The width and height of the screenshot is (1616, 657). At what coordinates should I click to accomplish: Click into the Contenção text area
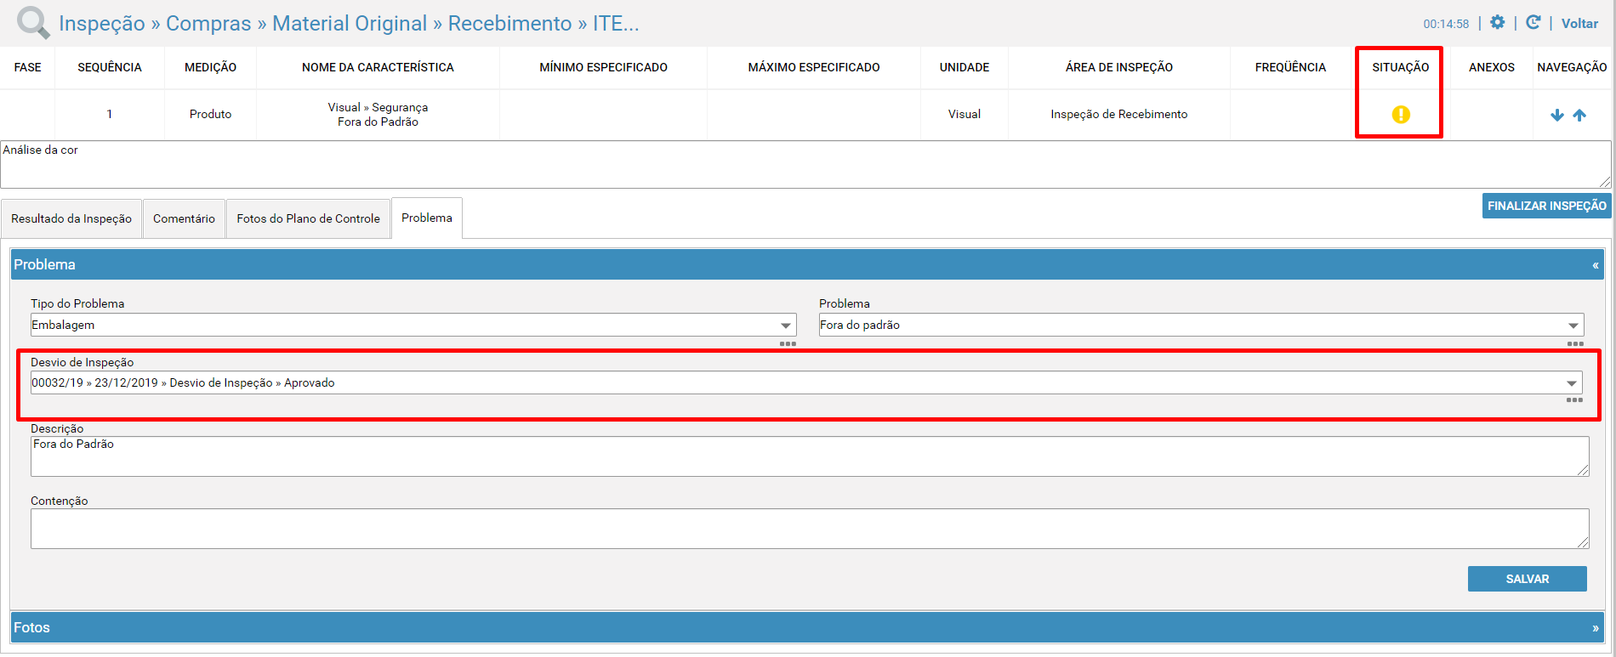click(x=810, y=529)
